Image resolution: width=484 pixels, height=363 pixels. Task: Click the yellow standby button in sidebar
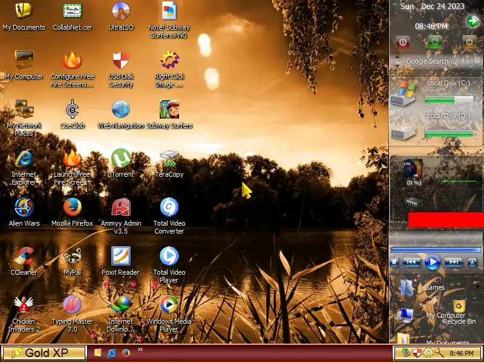click(x=469, y=42)
